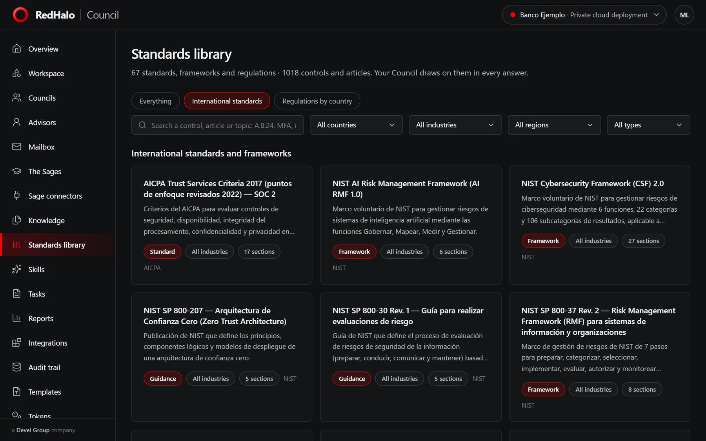Image resolution: width=706 pixels, height=441 pixels.
Task: Open the ML user avatar
Action: [684, 15]
